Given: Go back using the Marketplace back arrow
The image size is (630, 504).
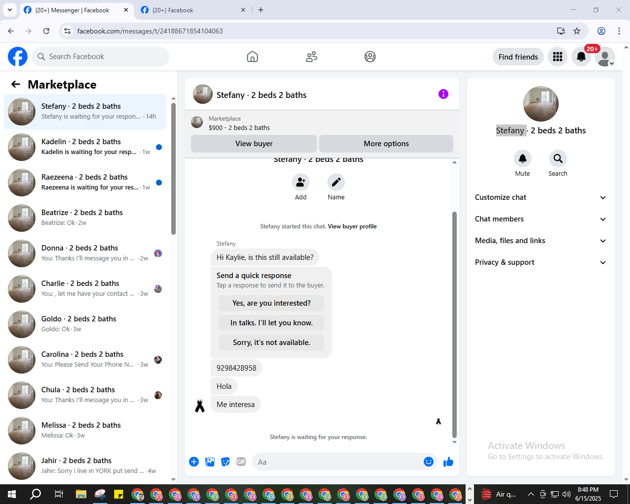Looking at the screenshot, I should click(16, 84).
